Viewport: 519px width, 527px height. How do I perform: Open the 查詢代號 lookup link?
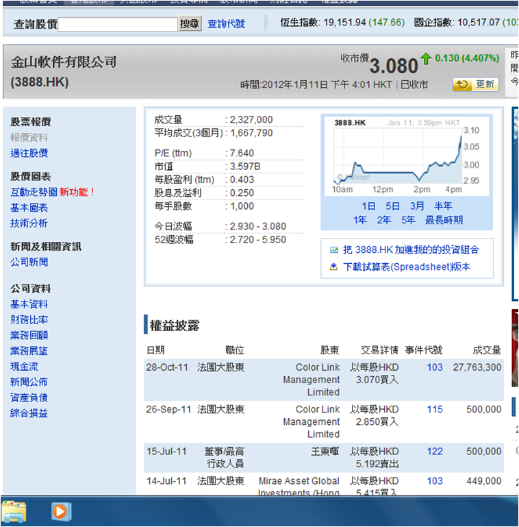click(226, 24)
